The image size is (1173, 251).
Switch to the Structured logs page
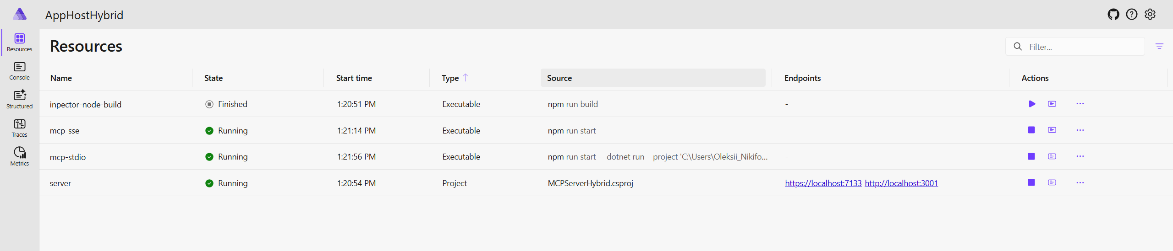click(x=20, y=100)
